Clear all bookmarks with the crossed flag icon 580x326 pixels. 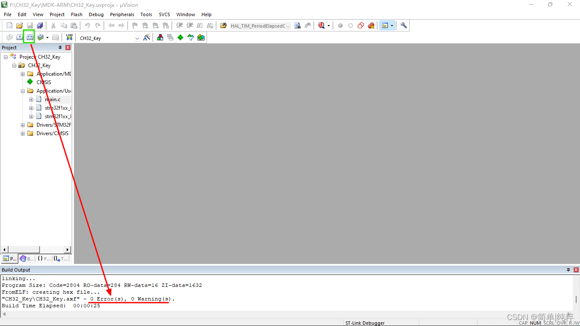pos(166,26)
